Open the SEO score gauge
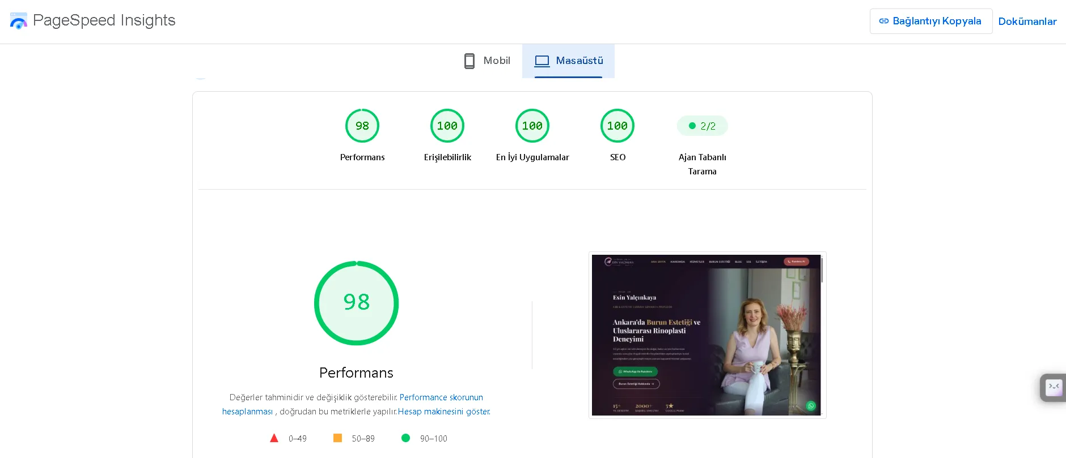Image resolution: width=1066 pixels, height=458 pixels. click(617, 126)
